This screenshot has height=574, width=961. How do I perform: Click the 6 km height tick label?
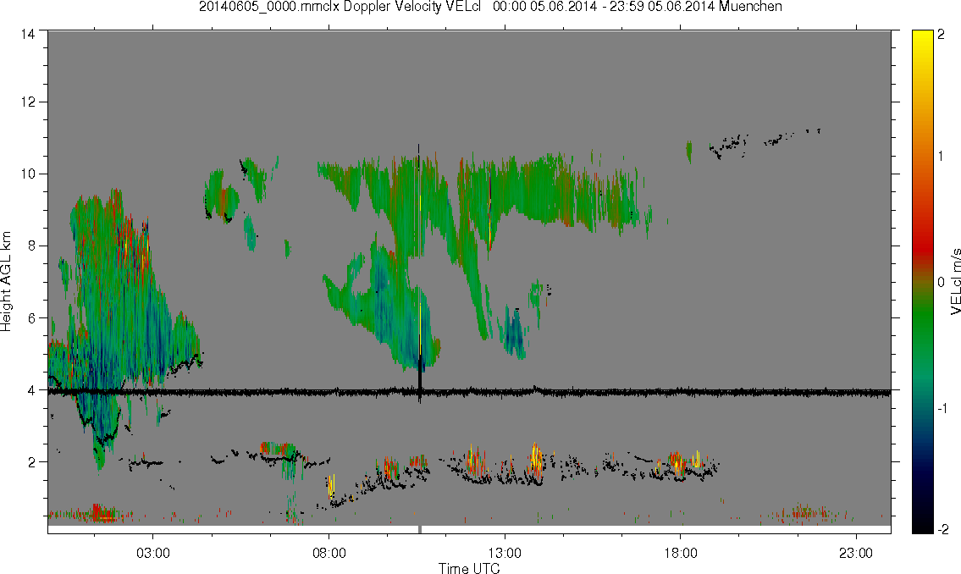(x=32, y=318)
